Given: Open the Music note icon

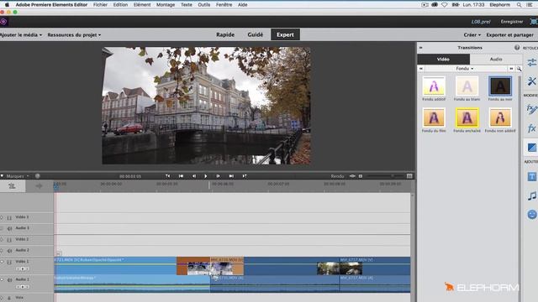Looking at the screenshot, I should (x=531, y=195).
